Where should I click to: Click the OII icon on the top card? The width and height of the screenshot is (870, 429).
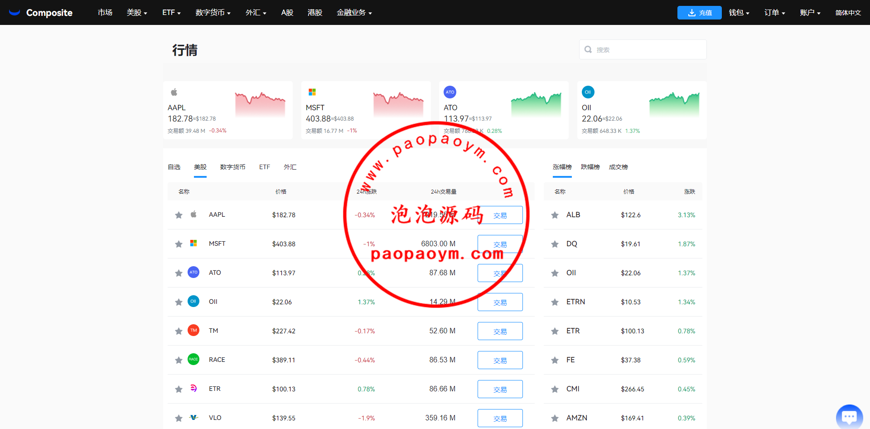tap(588, 92)
